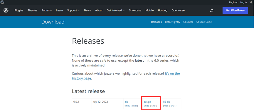
Task: Open sha1 checksum for IIS zip
Action: pos(173,106)
